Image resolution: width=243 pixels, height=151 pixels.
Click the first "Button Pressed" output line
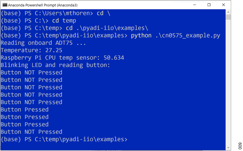[25, 110]
